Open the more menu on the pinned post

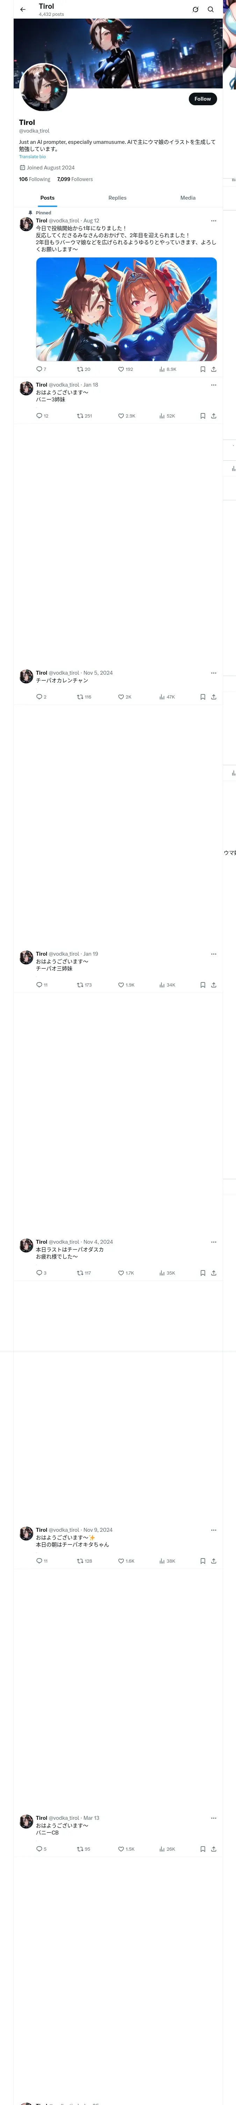pyautogui.click(x=213, y=221)
